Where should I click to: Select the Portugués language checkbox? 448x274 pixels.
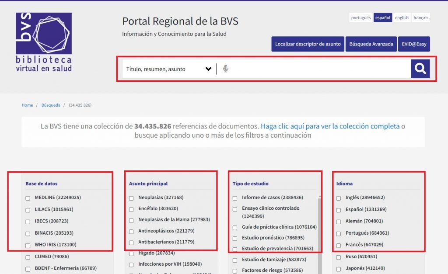tap(339, 234)
